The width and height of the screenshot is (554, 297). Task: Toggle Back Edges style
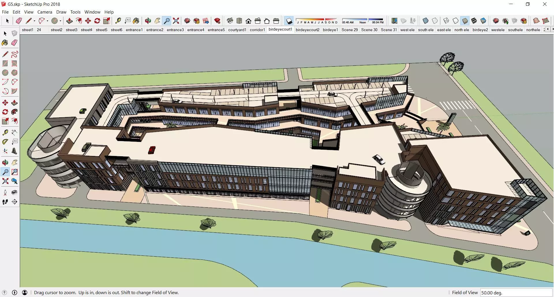point(435,21)
